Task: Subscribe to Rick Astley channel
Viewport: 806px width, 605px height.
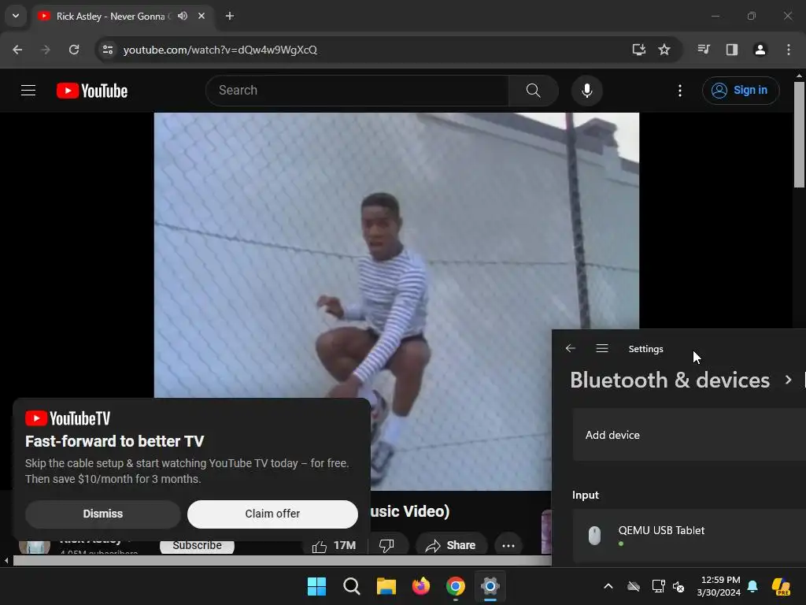Action: [x=197, y=545]
